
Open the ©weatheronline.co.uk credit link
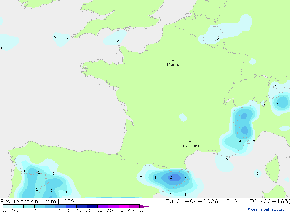pos(266,209)
